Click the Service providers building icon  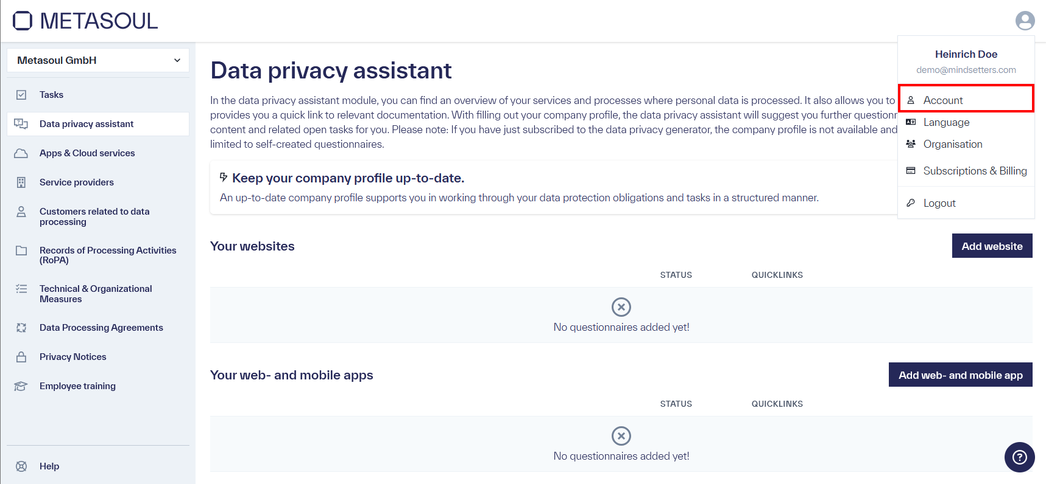coord(21,182)
